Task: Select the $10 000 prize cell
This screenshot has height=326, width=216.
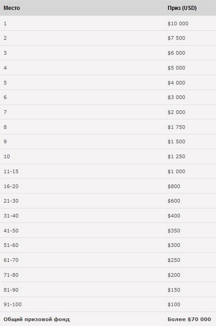Action: [178, 24]
